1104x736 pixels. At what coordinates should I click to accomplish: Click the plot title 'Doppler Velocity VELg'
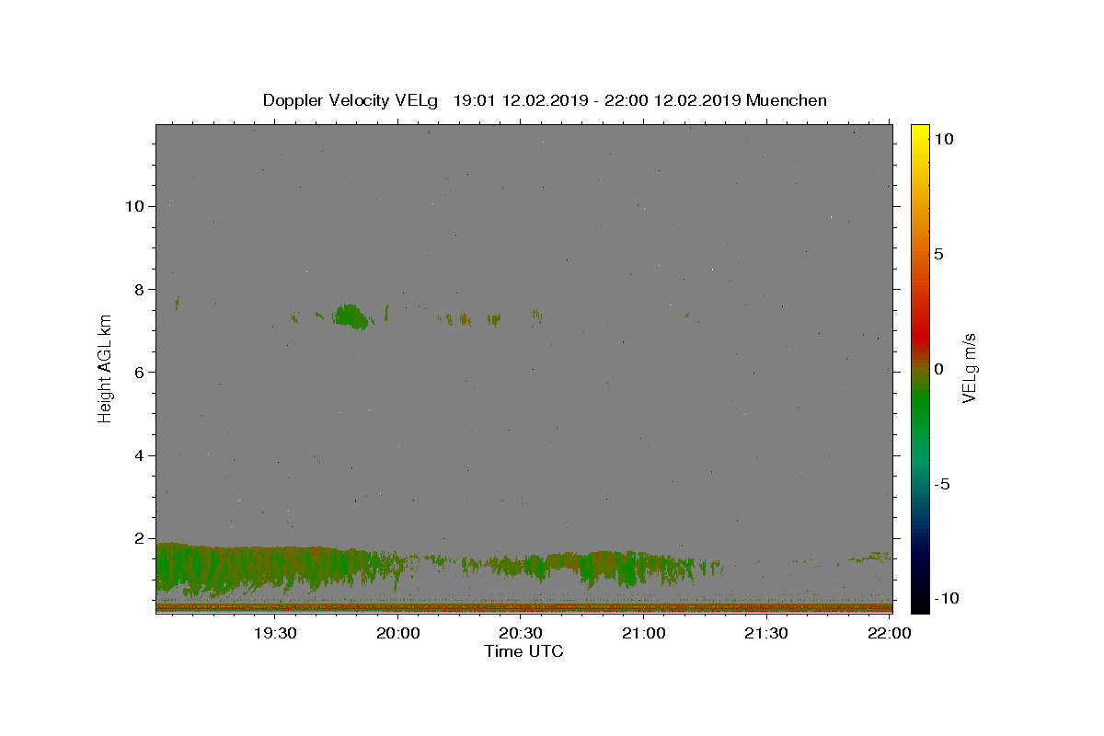(x=351, y=100)
